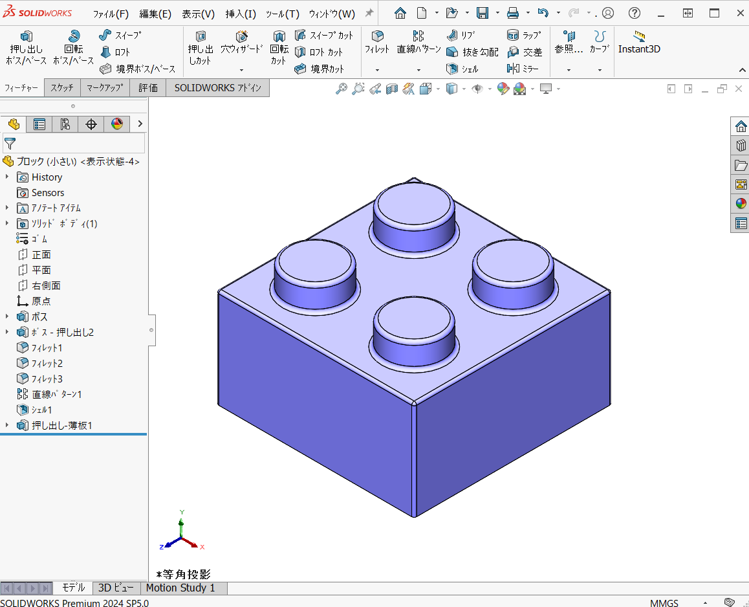Click the Motion Study 1 tab
749x607 pixels.
(x=180, y=588)
